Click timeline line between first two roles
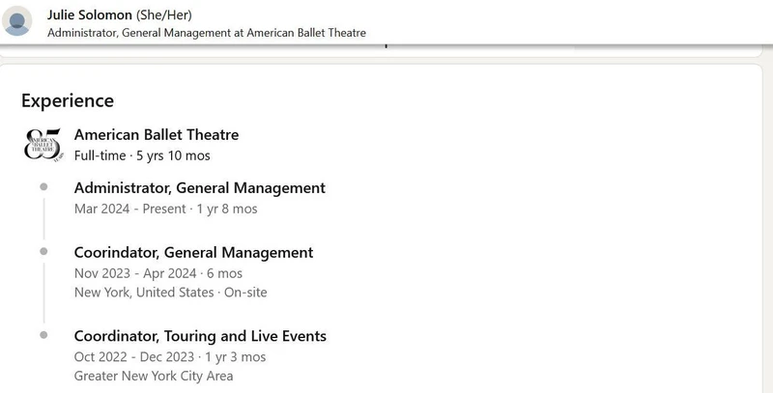The image size is (773, 393). [43, 218]
